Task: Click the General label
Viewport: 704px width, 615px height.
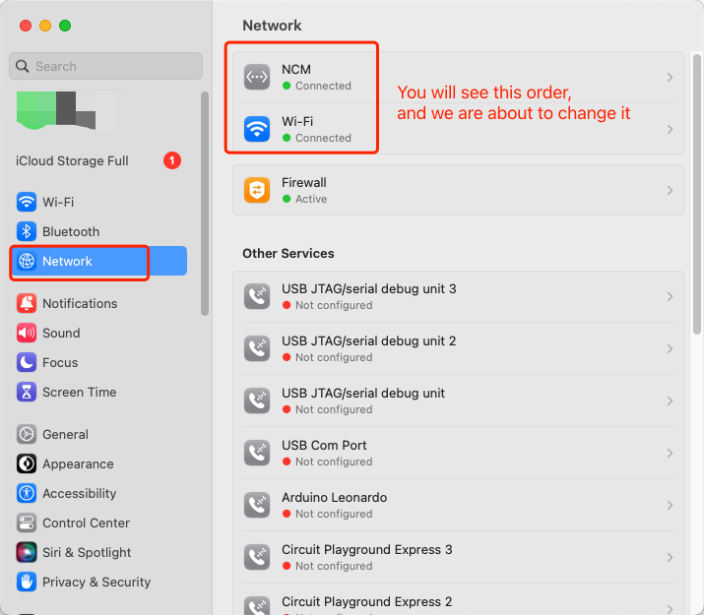Action: (66, 435)
